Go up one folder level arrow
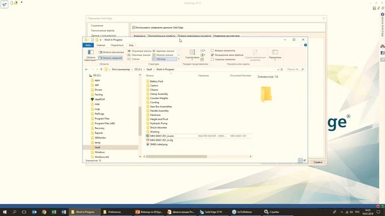The width and height of the screenshot is (385, 216). tap(101, 70)
